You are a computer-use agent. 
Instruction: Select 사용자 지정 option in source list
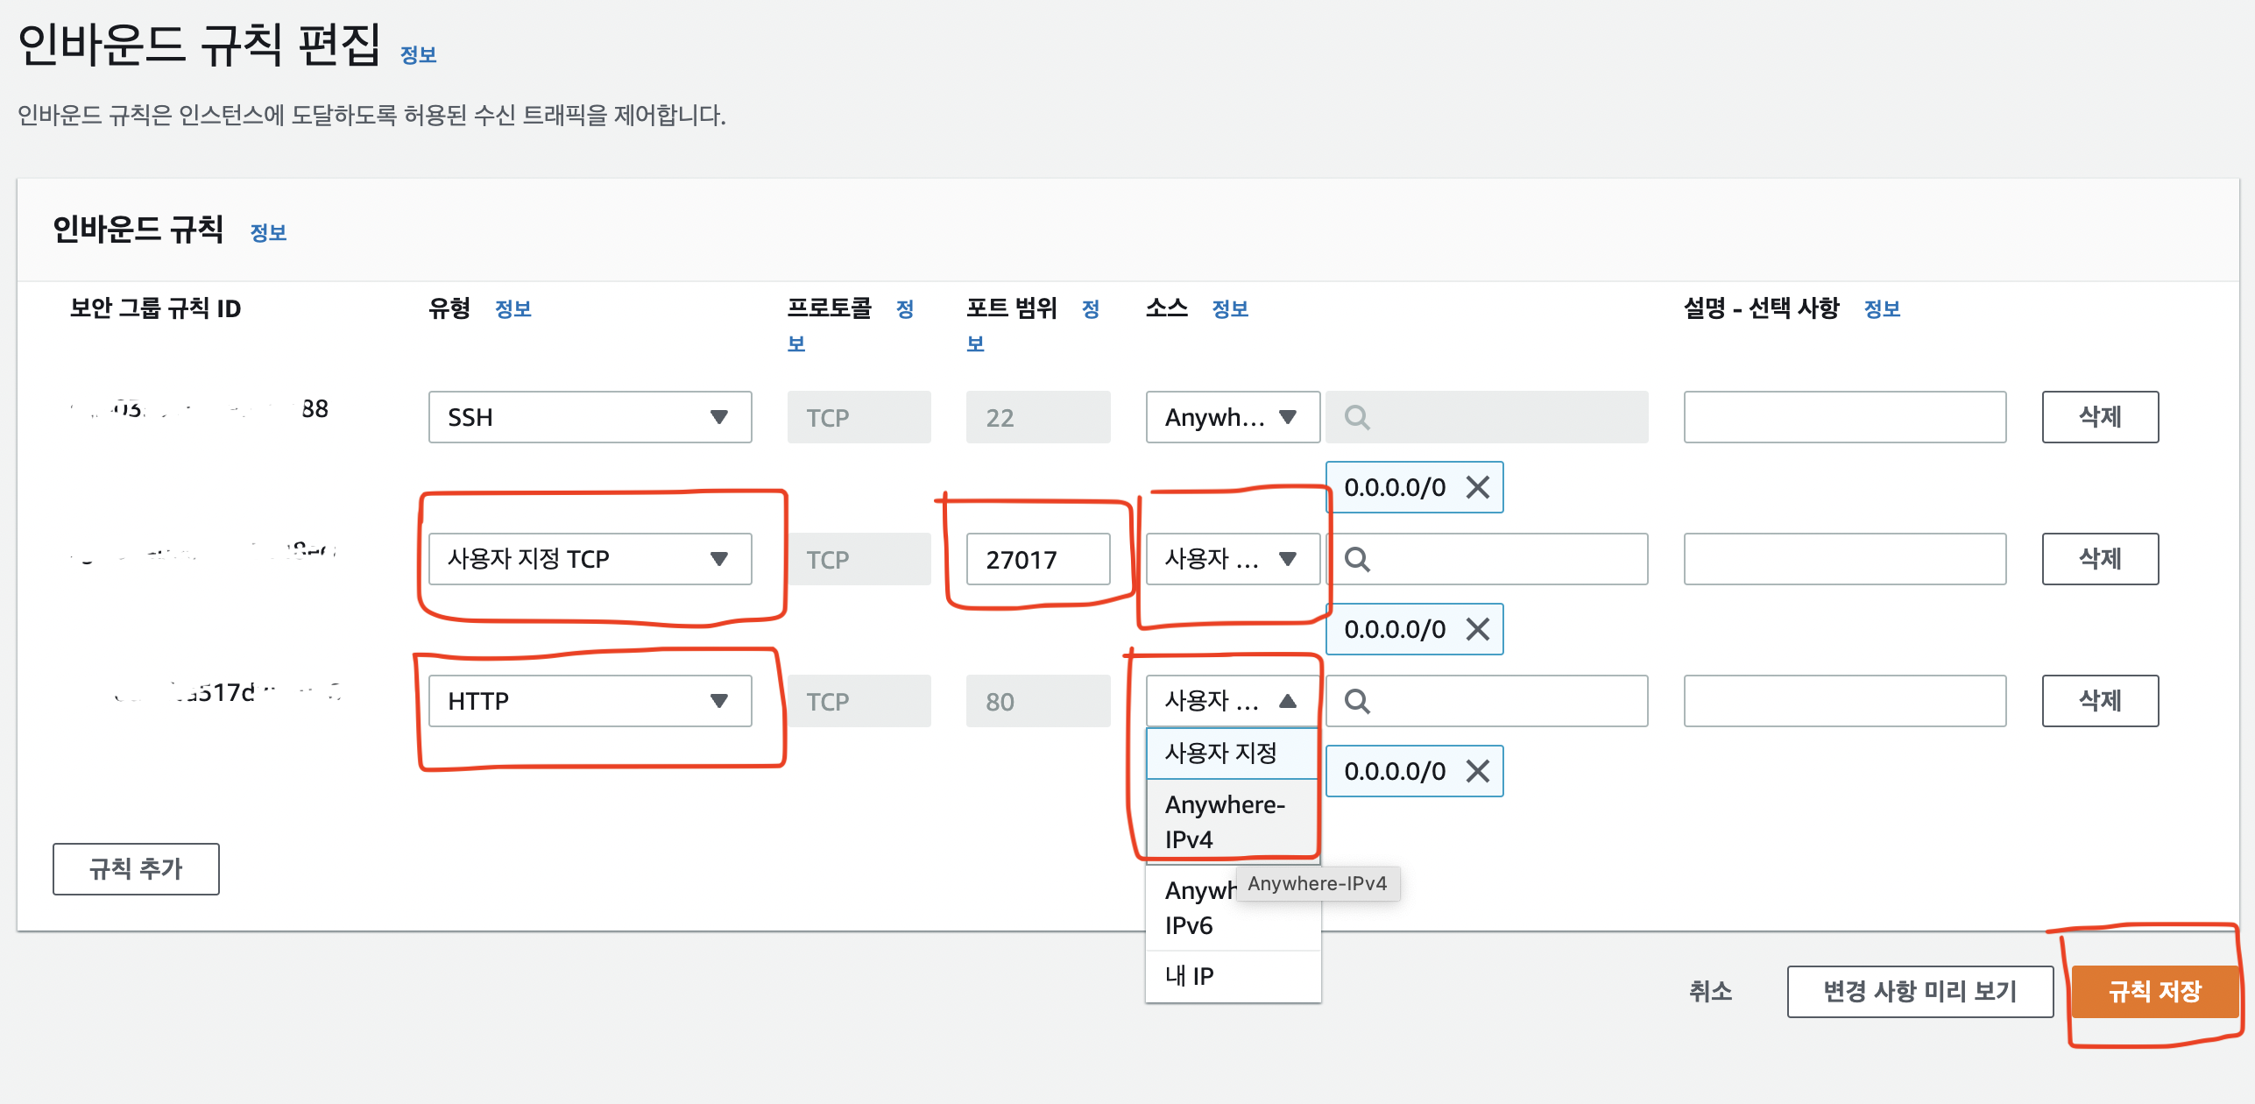1221,753
